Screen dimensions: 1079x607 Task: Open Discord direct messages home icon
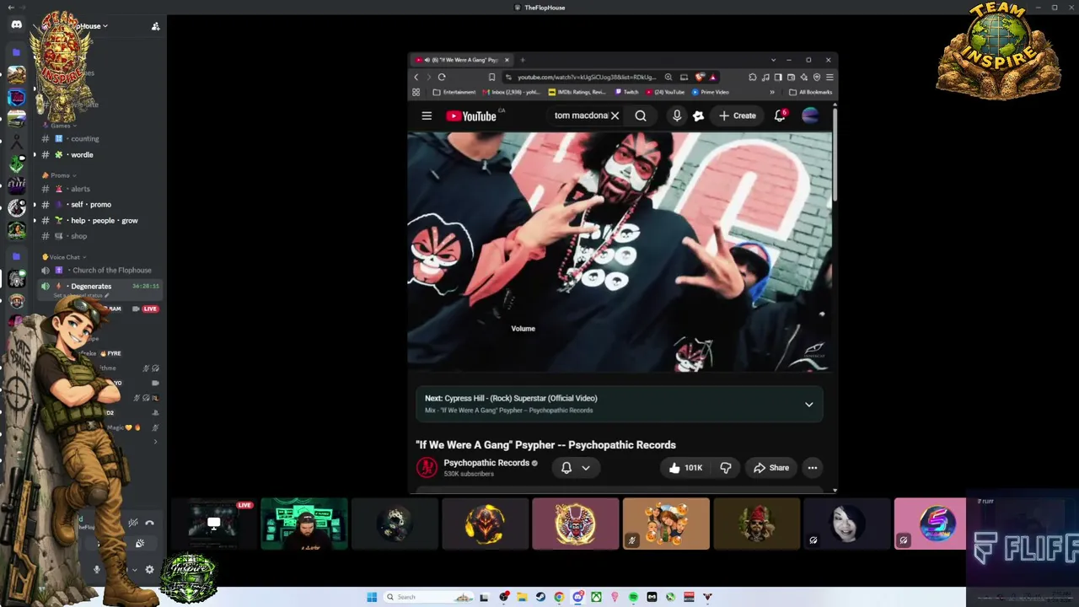pyautogui.click(x=16, y=24)
